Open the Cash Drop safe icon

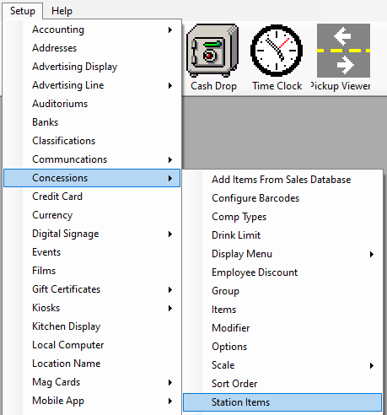[213, 51]
